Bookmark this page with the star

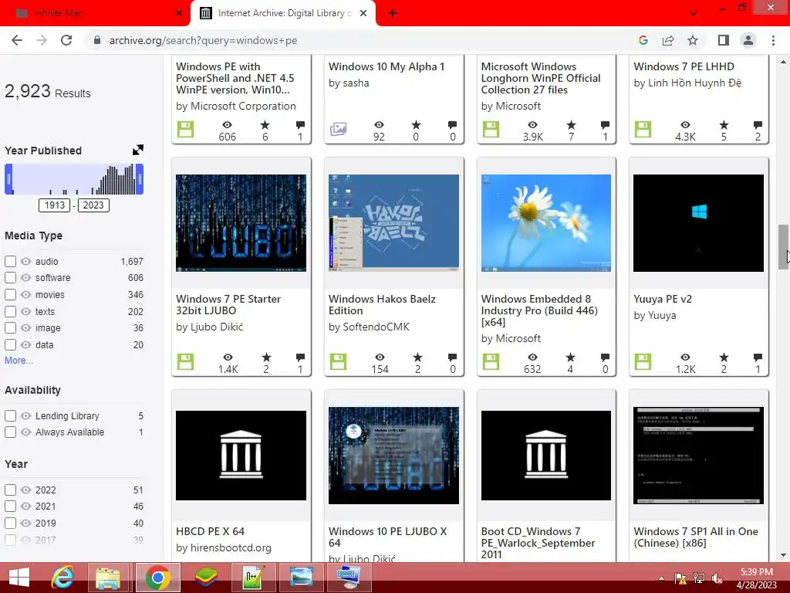coord(693,40)
